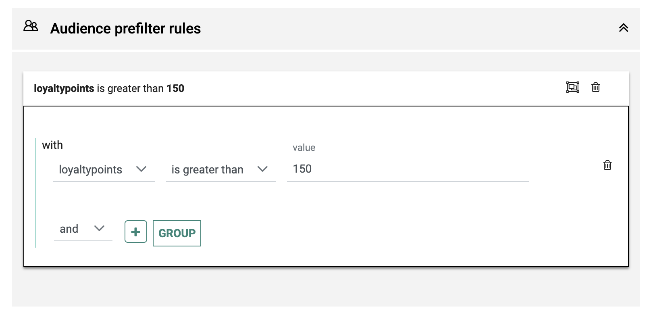Click the group selection icon in rule header
649x313 pixels.
[x=572, y=87]
